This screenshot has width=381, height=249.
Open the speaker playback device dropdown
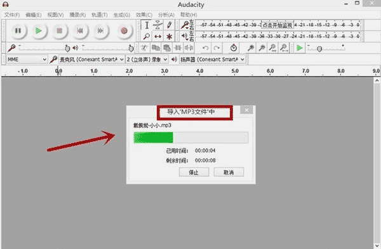212,60
